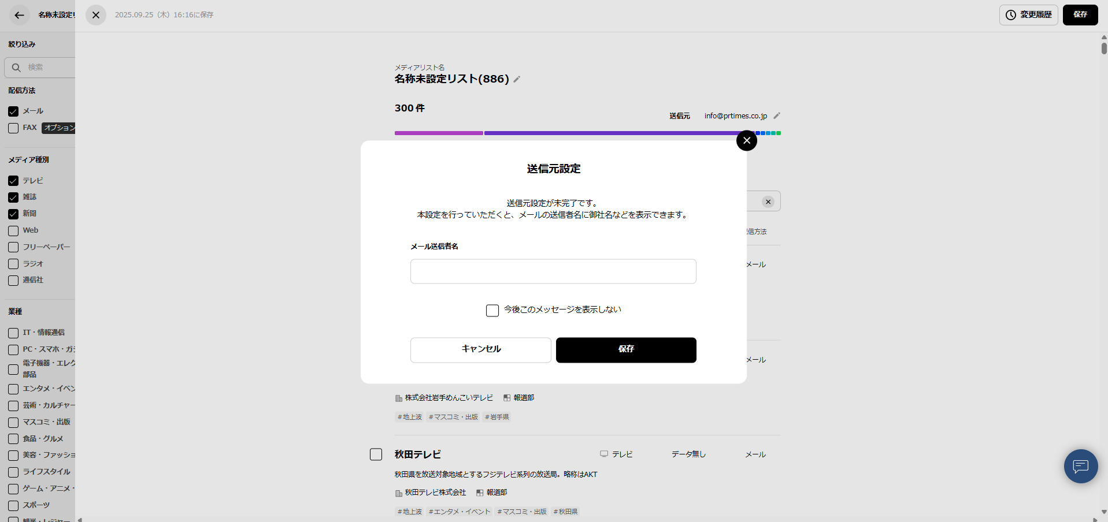1108x522 pixels.
Task: Edit the media list name with the pencil icon
Action: (516, 79)
